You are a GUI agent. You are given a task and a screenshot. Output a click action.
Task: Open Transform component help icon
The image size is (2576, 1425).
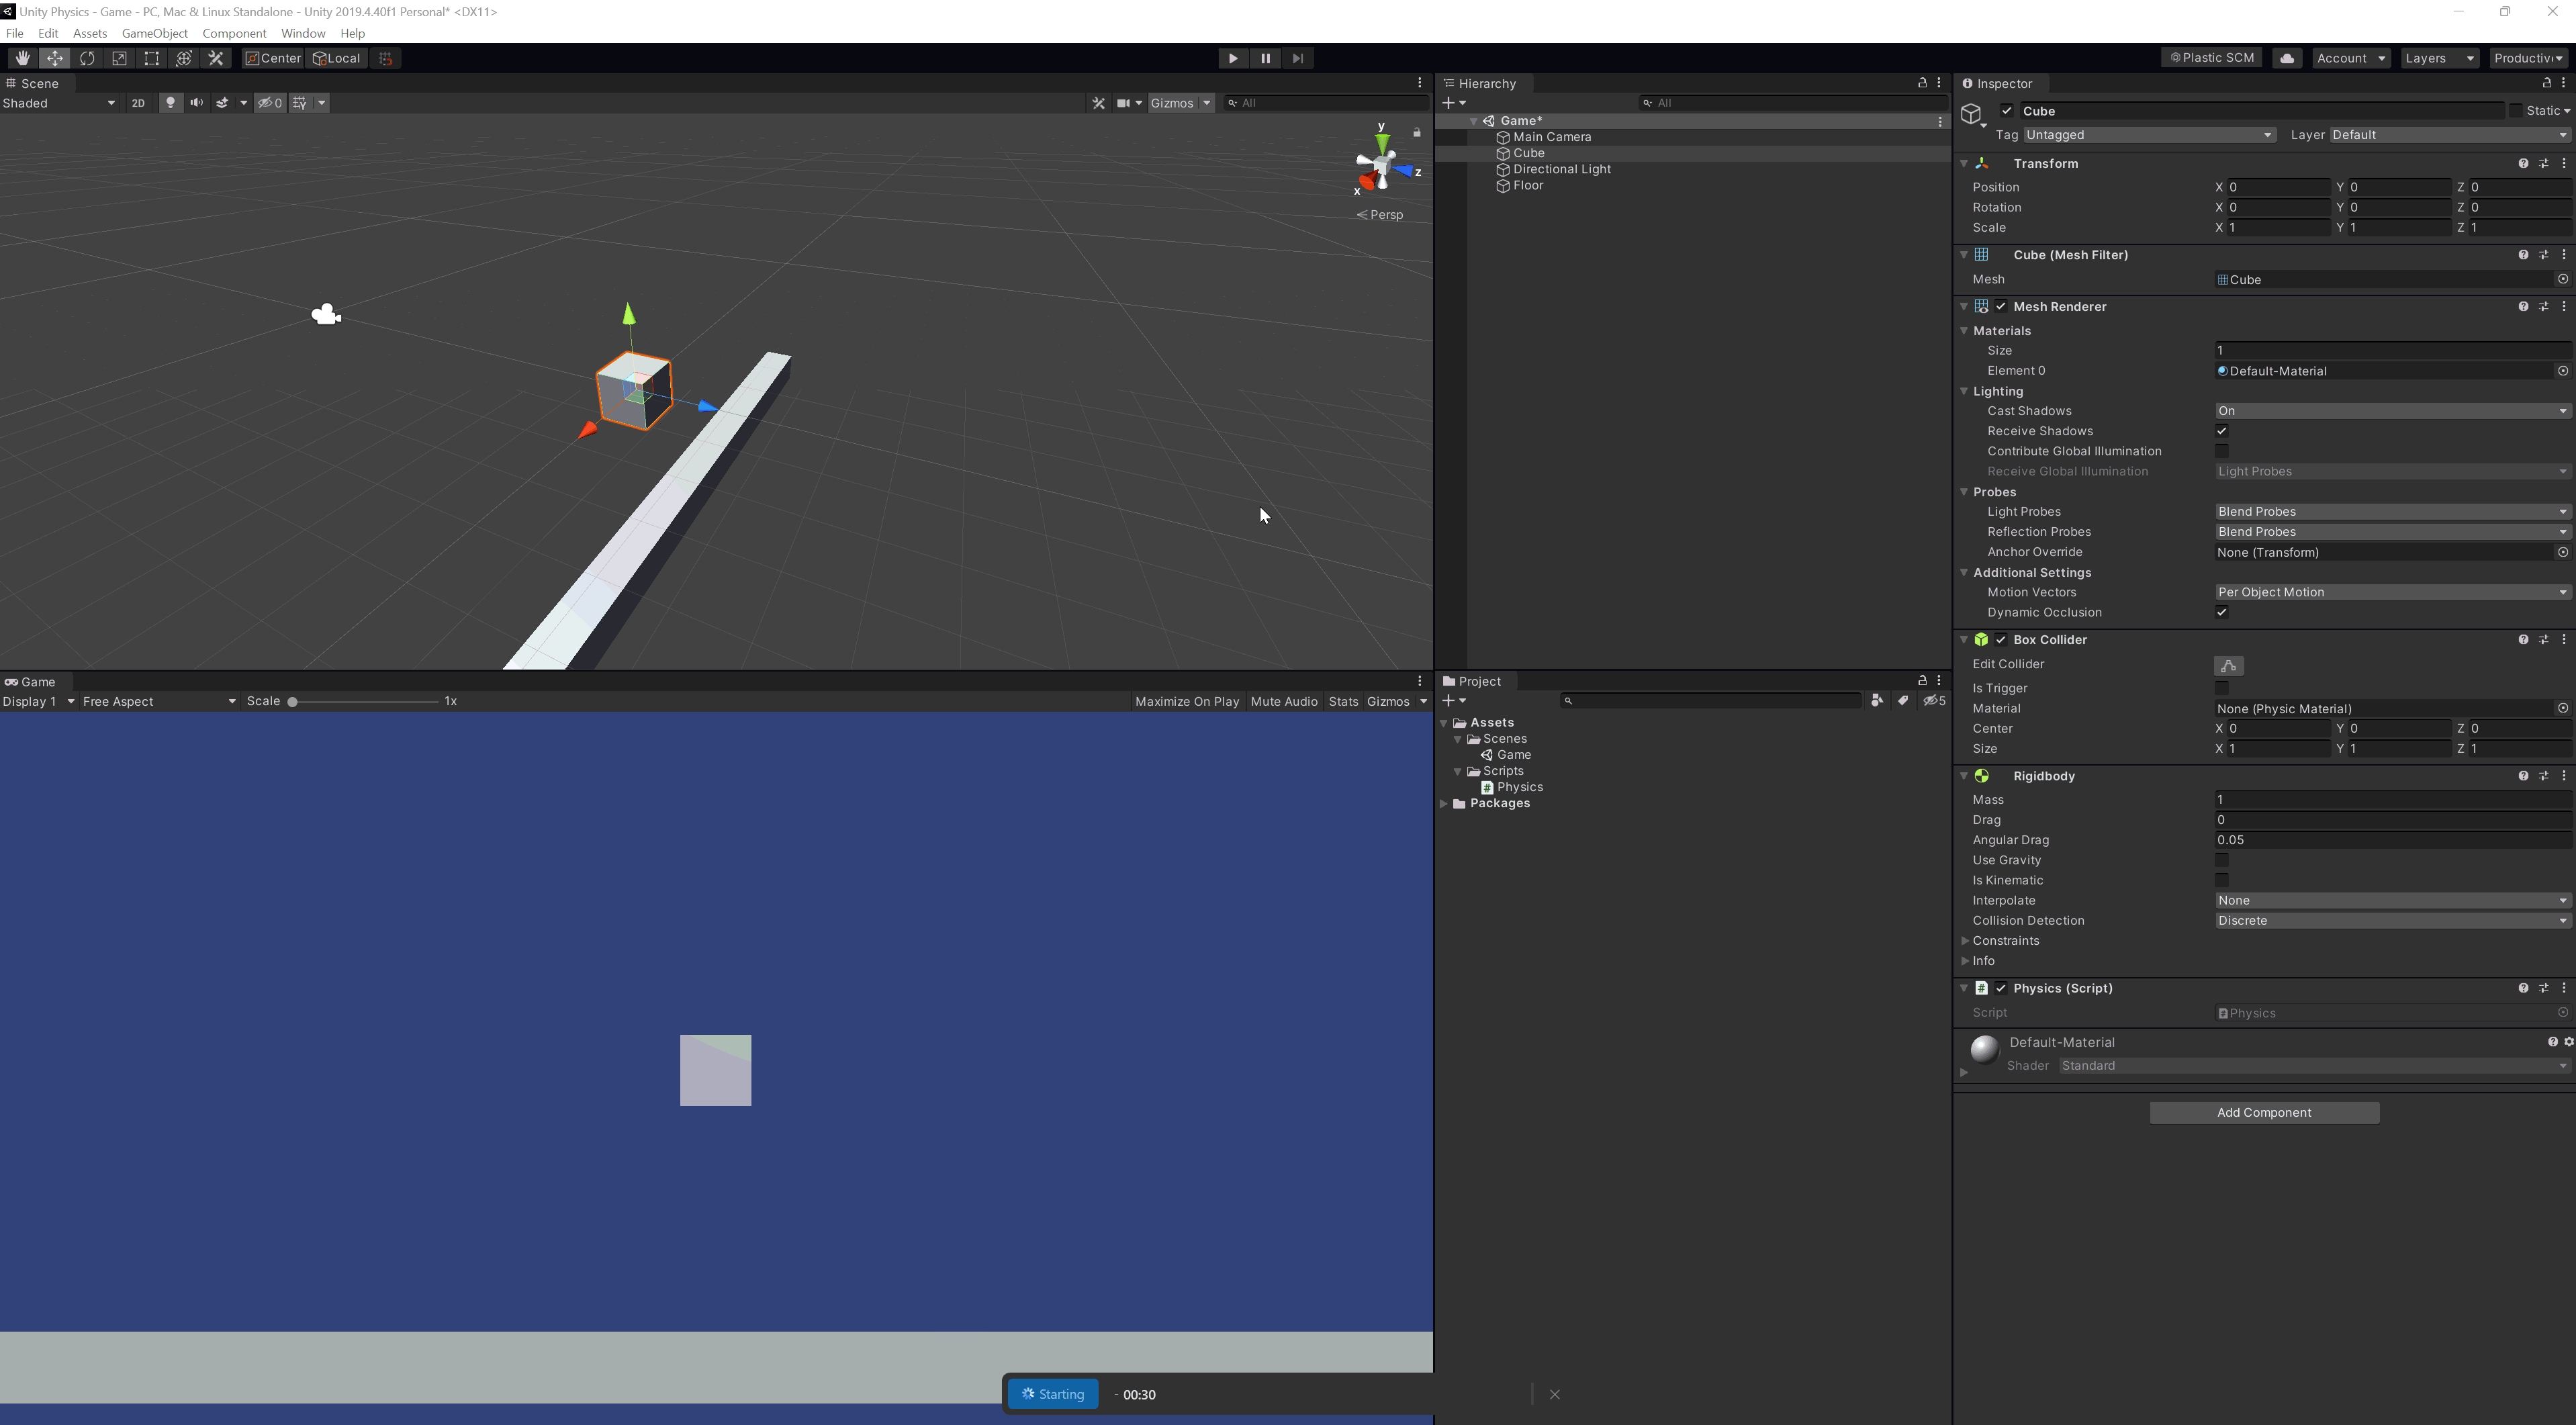click(2523, 163)
